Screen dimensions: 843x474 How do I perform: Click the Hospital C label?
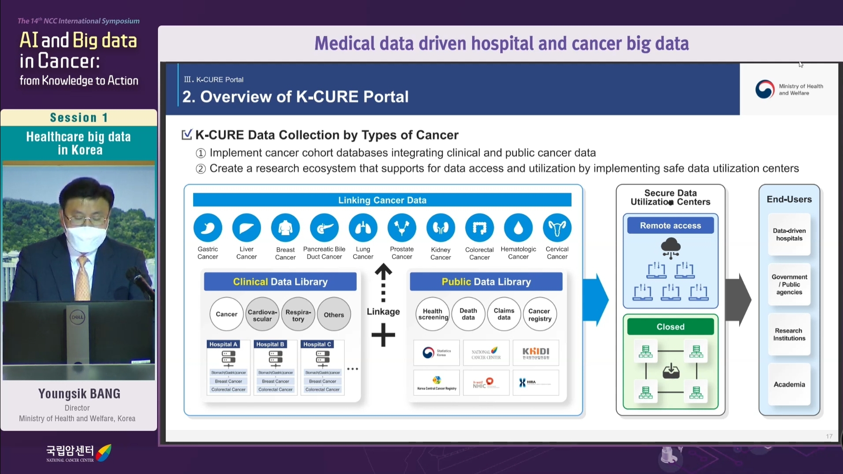point(317,344)
